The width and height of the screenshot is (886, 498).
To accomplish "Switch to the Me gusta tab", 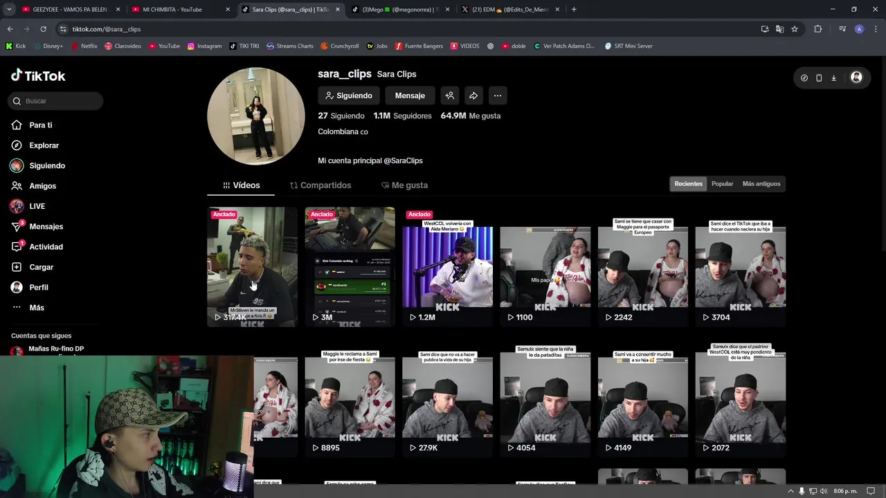I will 404,185.
